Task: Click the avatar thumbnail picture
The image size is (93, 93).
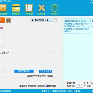Action: pyautogui.click(x=9, y=20)
